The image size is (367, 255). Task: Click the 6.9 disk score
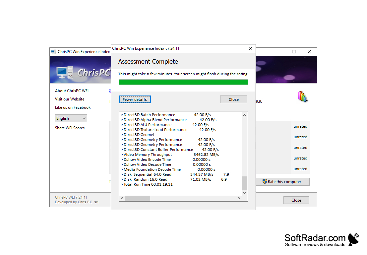click(224, 179)
